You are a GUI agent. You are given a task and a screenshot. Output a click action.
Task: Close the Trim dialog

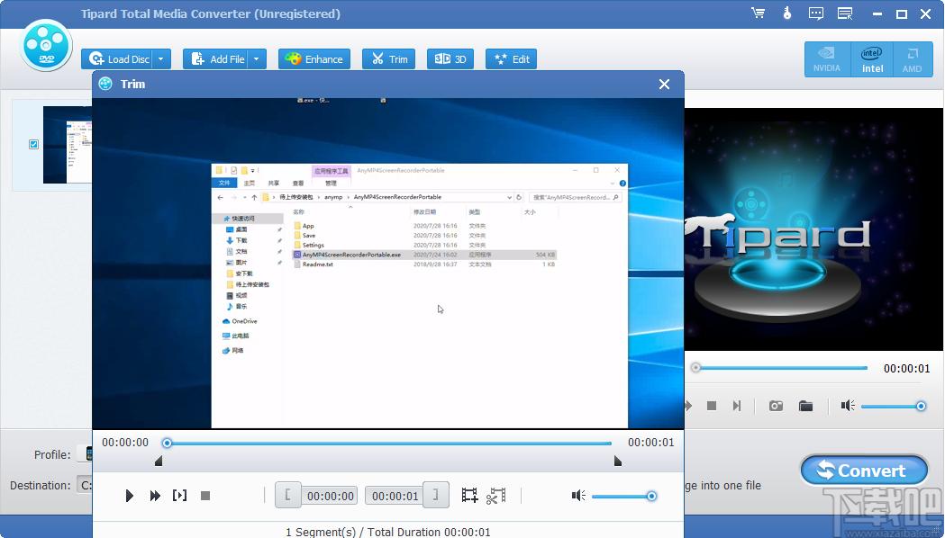[664, 85]
